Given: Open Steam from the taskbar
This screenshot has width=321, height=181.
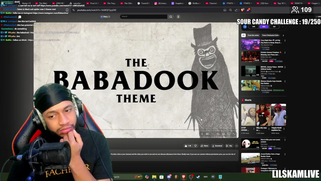Looking at the screenshot, I should pos(198,177).
